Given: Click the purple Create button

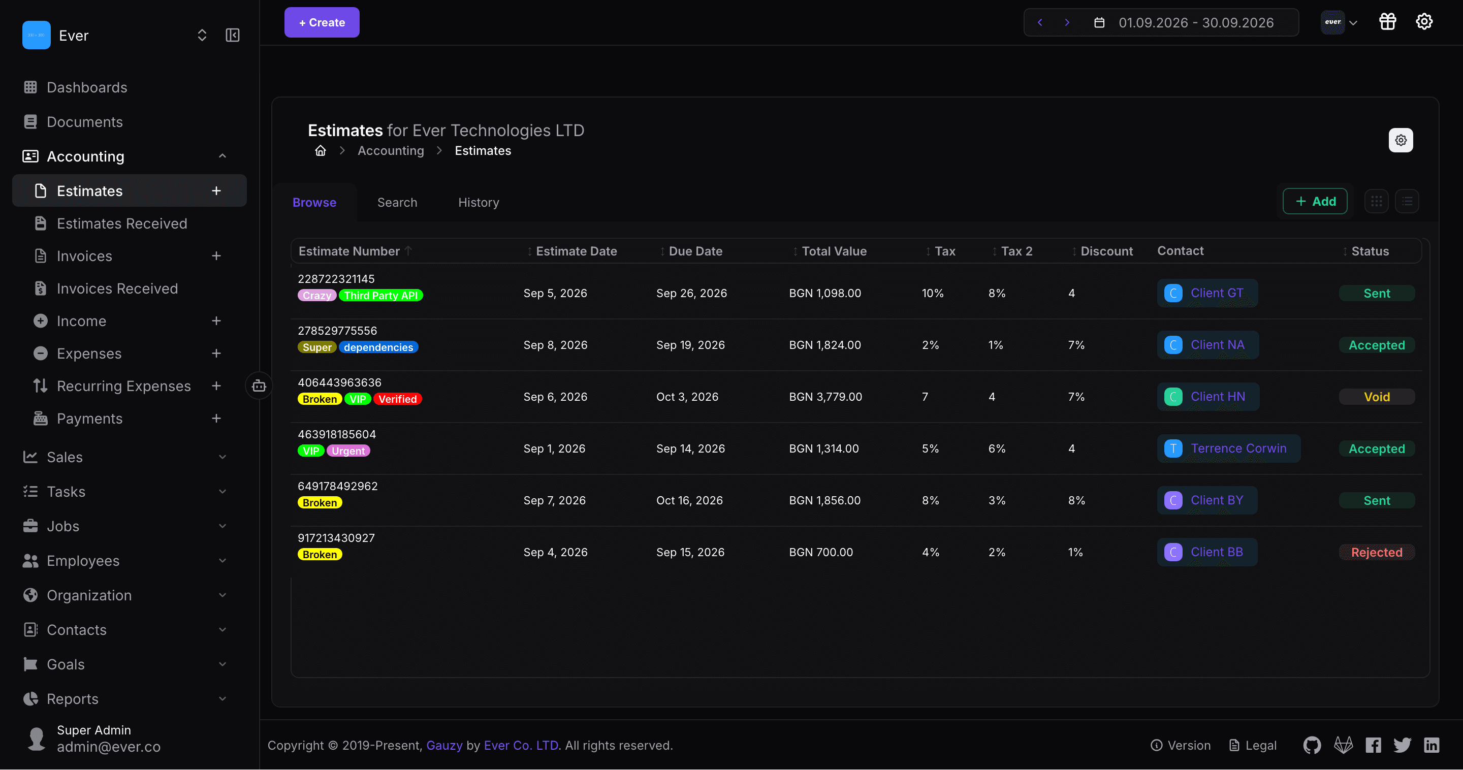Looking at the screenshot, I should click(x=322, y=22).
